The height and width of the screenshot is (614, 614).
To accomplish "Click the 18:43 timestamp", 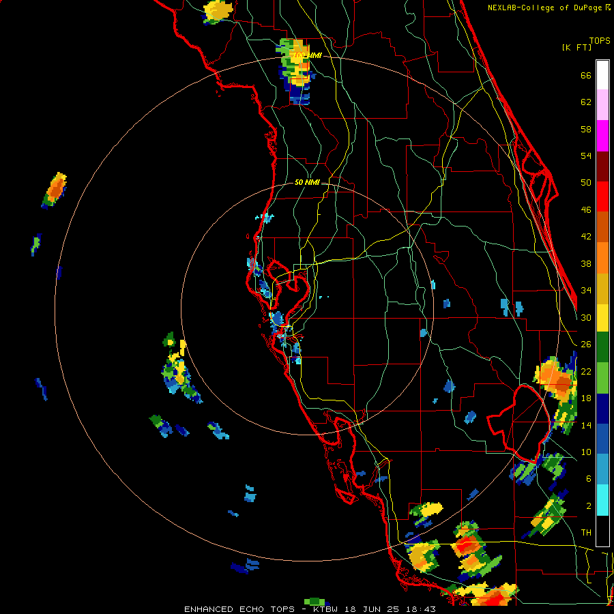I will click(x=420, y=609).
